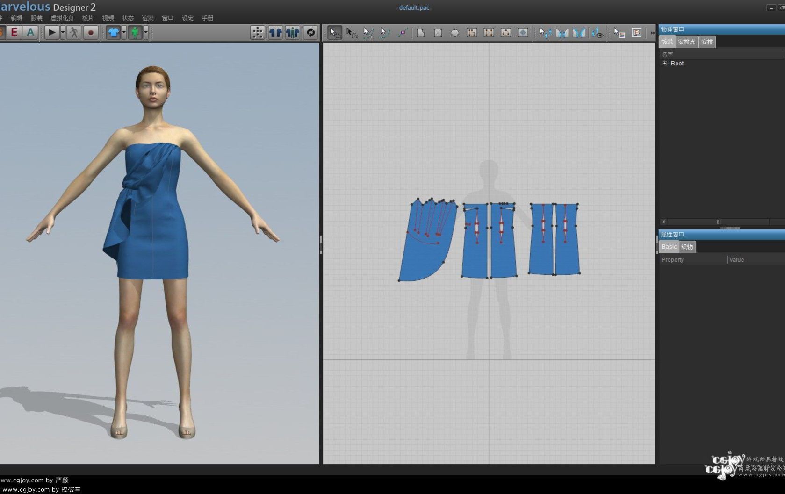This screenshot has width=785, height=494.
Task: Toggle the show sewing eye icon
Action: point(597,32)
